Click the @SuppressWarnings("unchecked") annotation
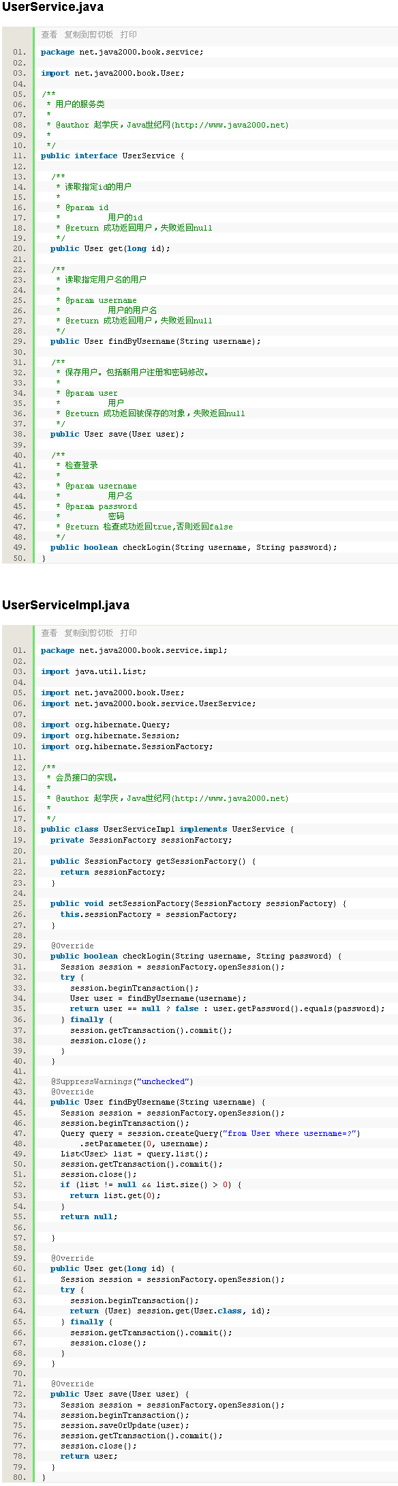 click(122, 1081)
